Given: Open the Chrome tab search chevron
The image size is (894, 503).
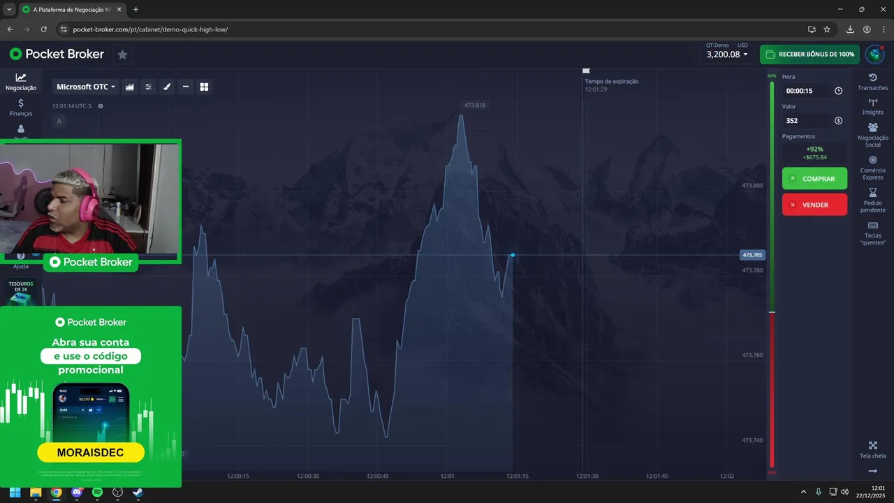Looking at the screenshot, I should (8, 10).
